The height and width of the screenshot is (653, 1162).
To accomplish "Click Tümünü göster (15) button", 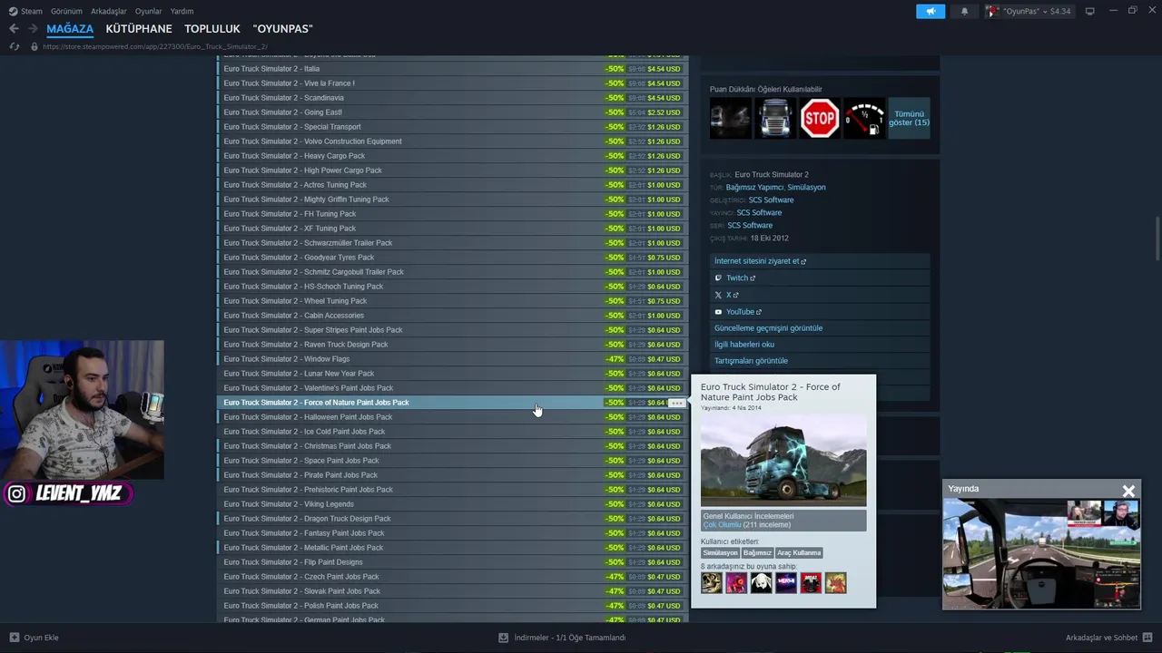I will click(909, 118).
